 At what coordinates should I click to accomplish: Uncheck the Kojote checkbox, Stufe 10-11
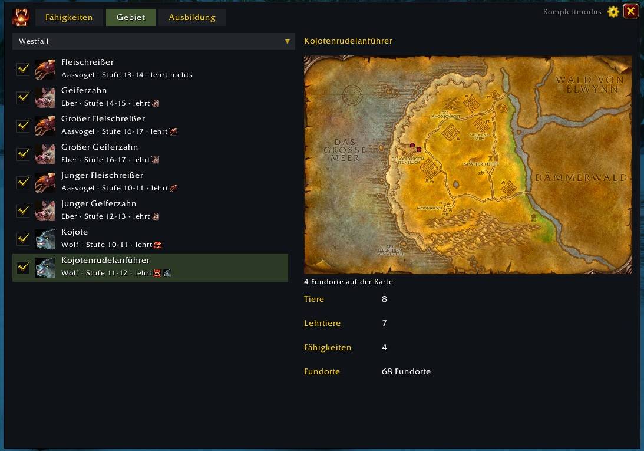pos(23,239)
